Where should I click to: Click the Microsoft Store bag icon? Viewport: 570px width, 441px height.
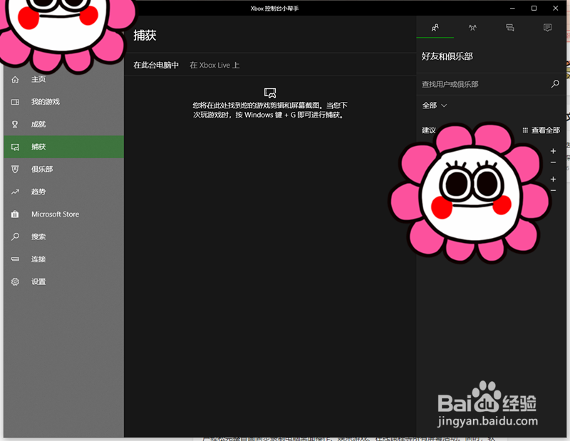click(x=15, y=214)
